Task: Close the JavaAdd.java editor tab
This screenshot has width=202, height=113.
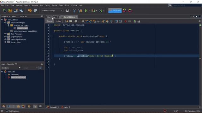Action: [77, 17]
